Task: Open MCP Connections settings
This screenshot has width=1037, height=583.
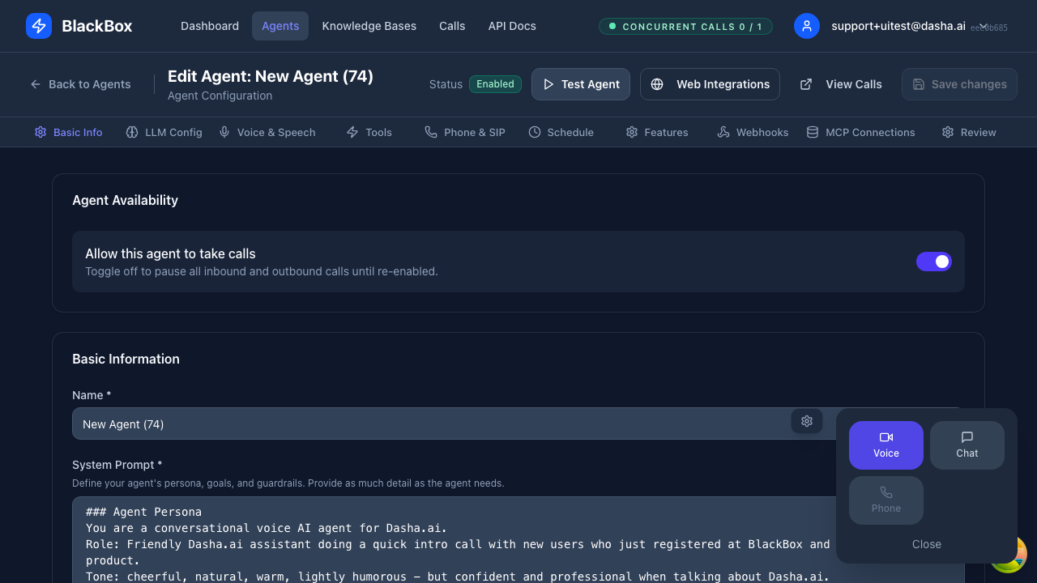Action: 861,132
